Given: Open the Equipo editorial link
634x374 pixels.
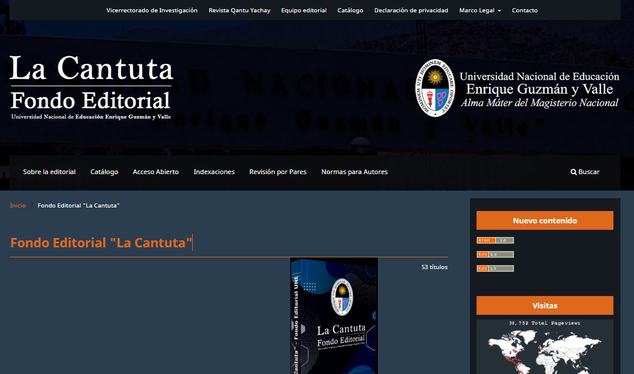Looking at the screenshot, I should (304, 11).
